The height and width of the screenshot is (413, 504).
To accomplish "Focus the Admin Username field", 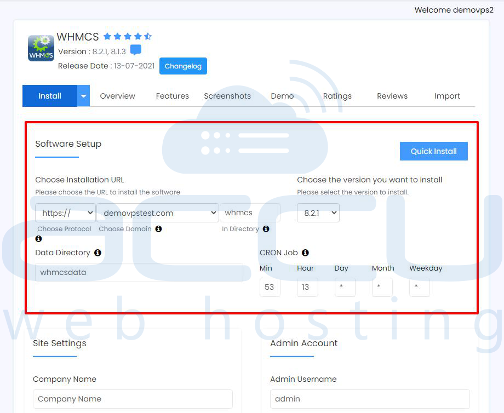I will click(370, 399).
